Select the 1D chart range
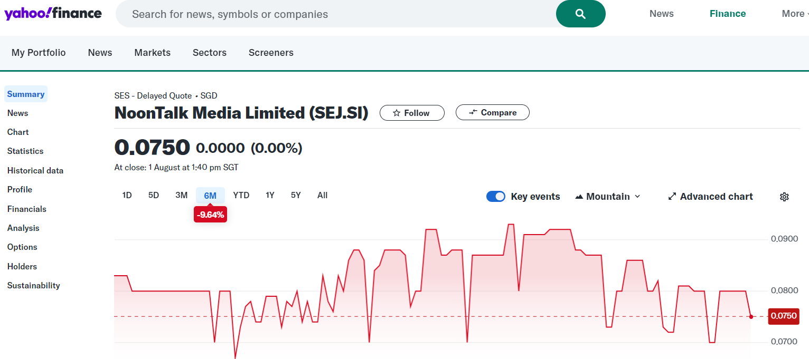Image resolution: width=809 pixels, height=359 pixels. [127, 196]
